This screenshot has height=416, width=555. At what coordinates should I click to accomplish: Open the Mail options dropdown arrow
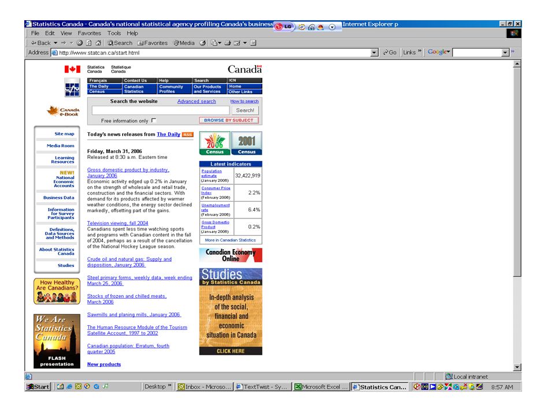220,43
